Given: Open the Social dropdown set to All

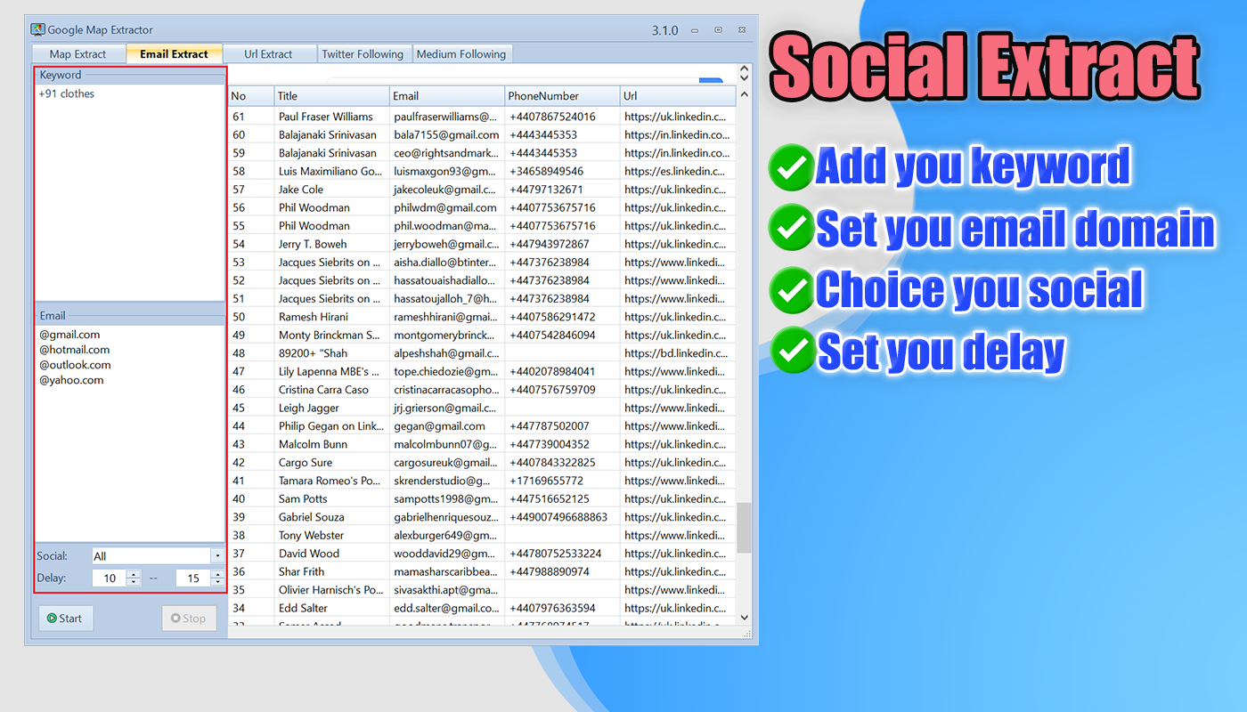Looking at the screenshot, I should pos(216,556).
